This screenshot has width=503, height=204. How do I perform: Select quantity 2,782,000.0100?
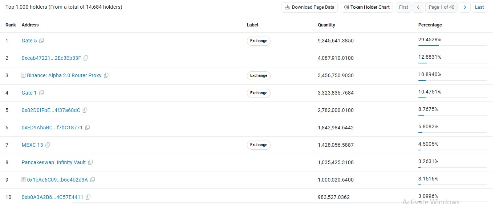[x=336, y=110]
